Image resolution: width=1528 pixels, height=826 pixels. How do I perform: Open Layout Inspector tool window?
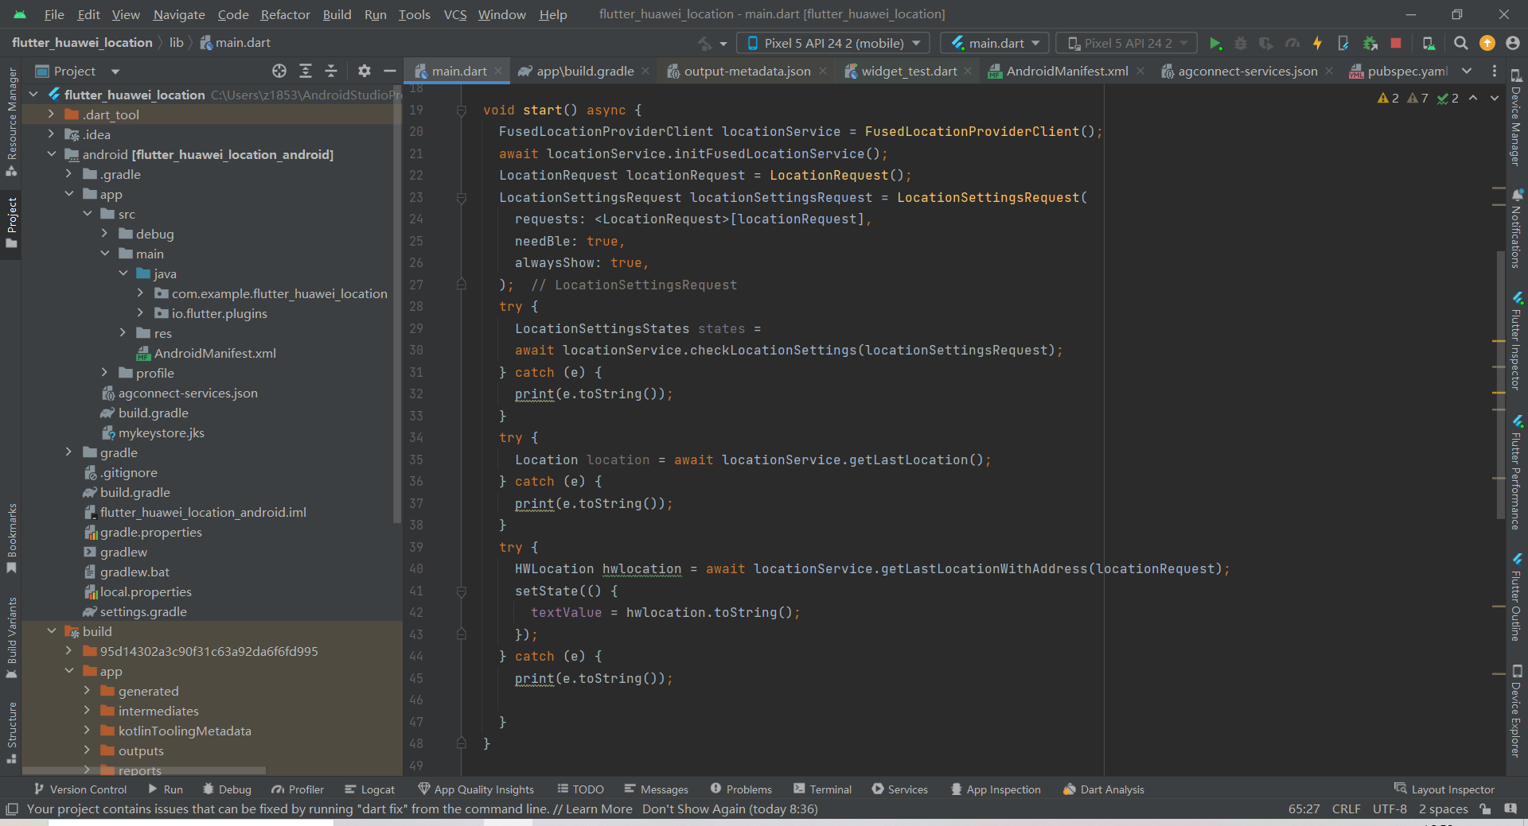click(1444, 789)
